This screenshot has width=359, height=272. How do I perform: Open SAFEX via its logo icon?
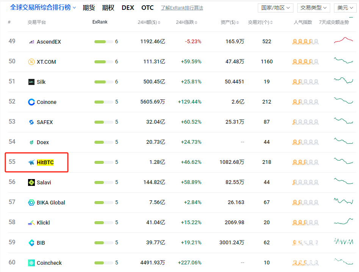pos(32,122)
